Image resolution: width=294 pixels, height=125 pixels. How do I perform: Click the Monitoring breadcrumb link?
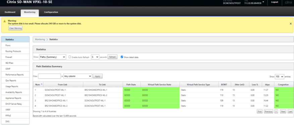tap(40, 39)
